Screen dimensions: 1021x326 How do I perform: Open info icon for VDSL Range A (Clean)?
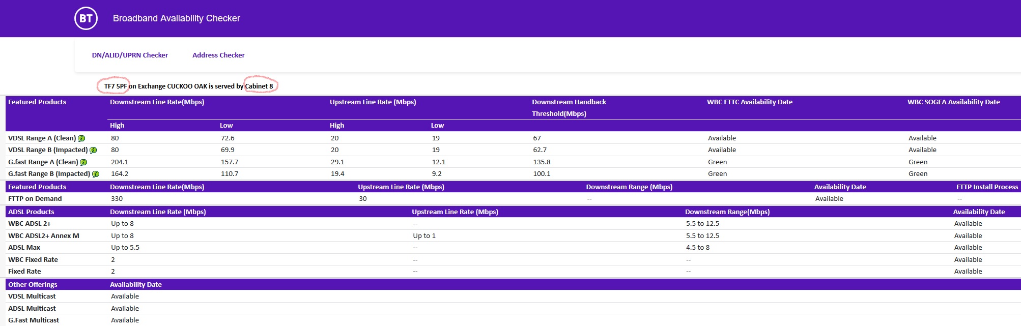point(81,138)
